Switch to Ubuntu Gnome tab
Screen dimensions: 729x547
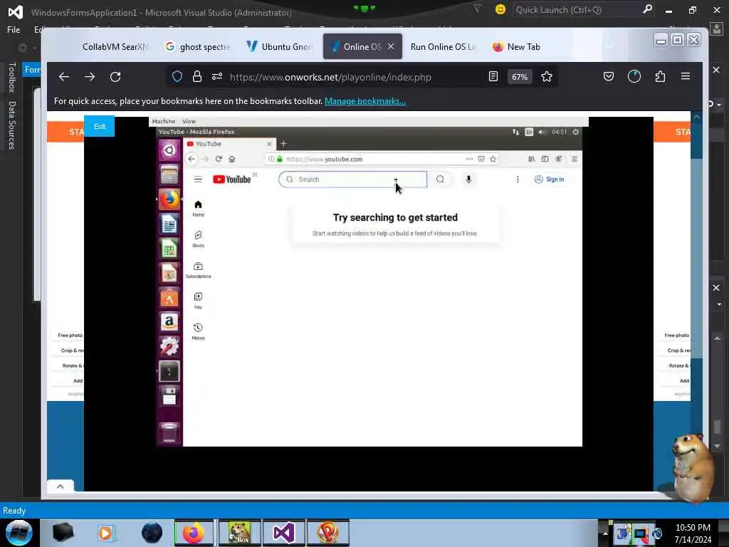[x=280, y=46]
